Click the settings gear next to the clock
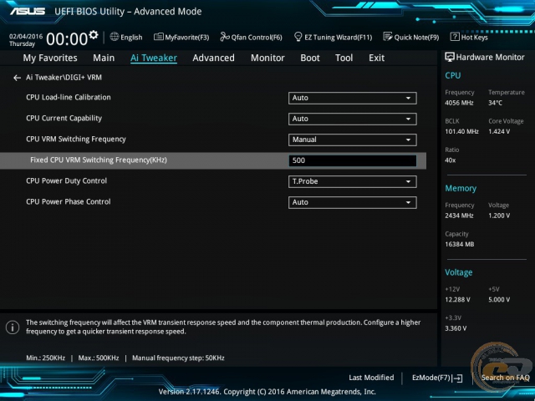 tap(93, 35)
